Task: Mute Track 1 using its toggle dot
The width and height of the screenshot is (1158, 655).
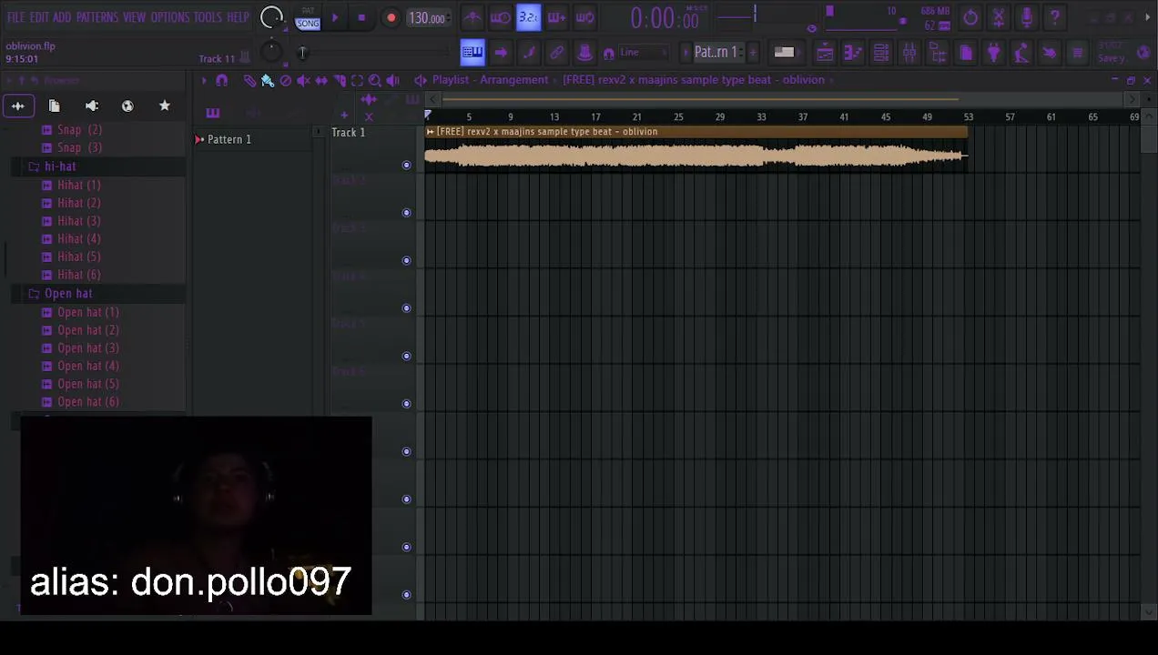Action: 407,165
